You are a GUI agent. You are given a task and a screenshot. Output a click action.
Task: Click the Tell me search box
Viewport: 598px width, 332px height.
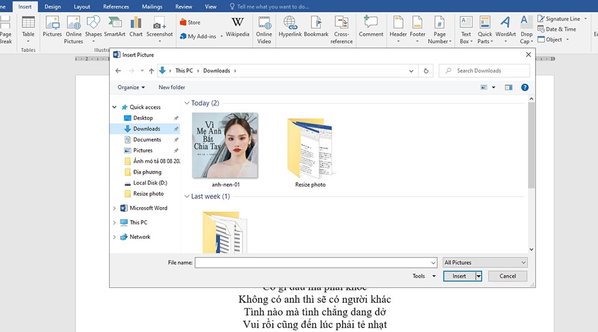269,6
